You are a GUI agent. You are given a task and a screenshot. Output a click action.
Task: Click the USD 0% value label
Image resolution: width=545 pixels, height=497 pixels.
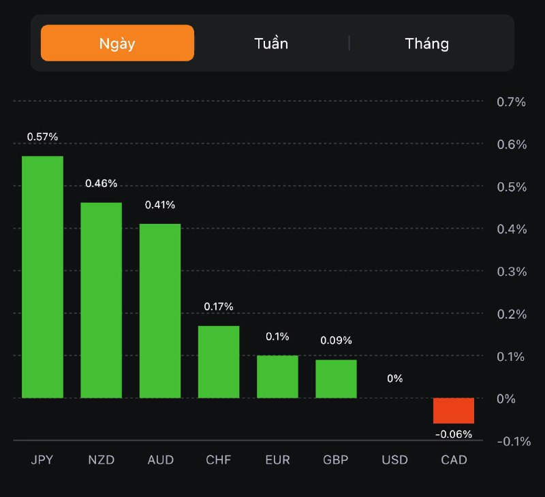pos(395,379)
